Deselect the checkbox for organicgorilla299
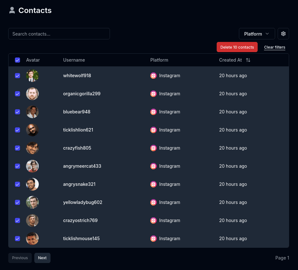298x270 pixels. click(17, 94)
